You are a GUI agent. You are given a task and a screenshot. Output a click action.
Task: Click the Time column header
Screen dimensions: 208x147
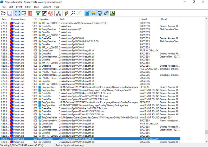[5, 19]
